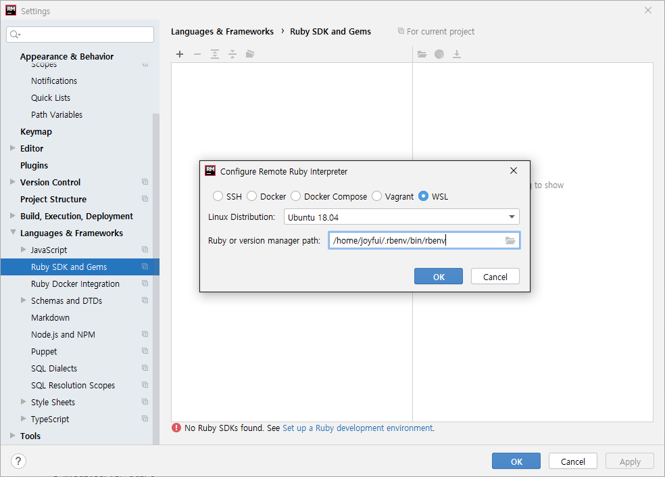Image resolution: width=665 pixels, height=477 pixels.
Task: Click the Languages & Frameworks breadcrumb
Action: (222, 31)
